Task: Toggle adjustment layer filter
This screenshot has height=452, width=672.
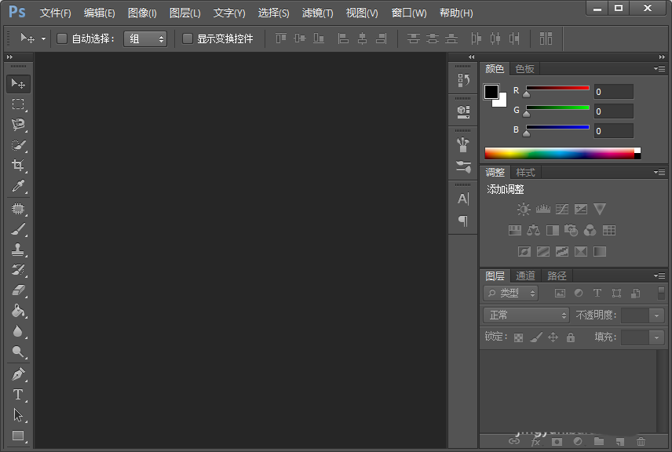Action: pos(579,293)
